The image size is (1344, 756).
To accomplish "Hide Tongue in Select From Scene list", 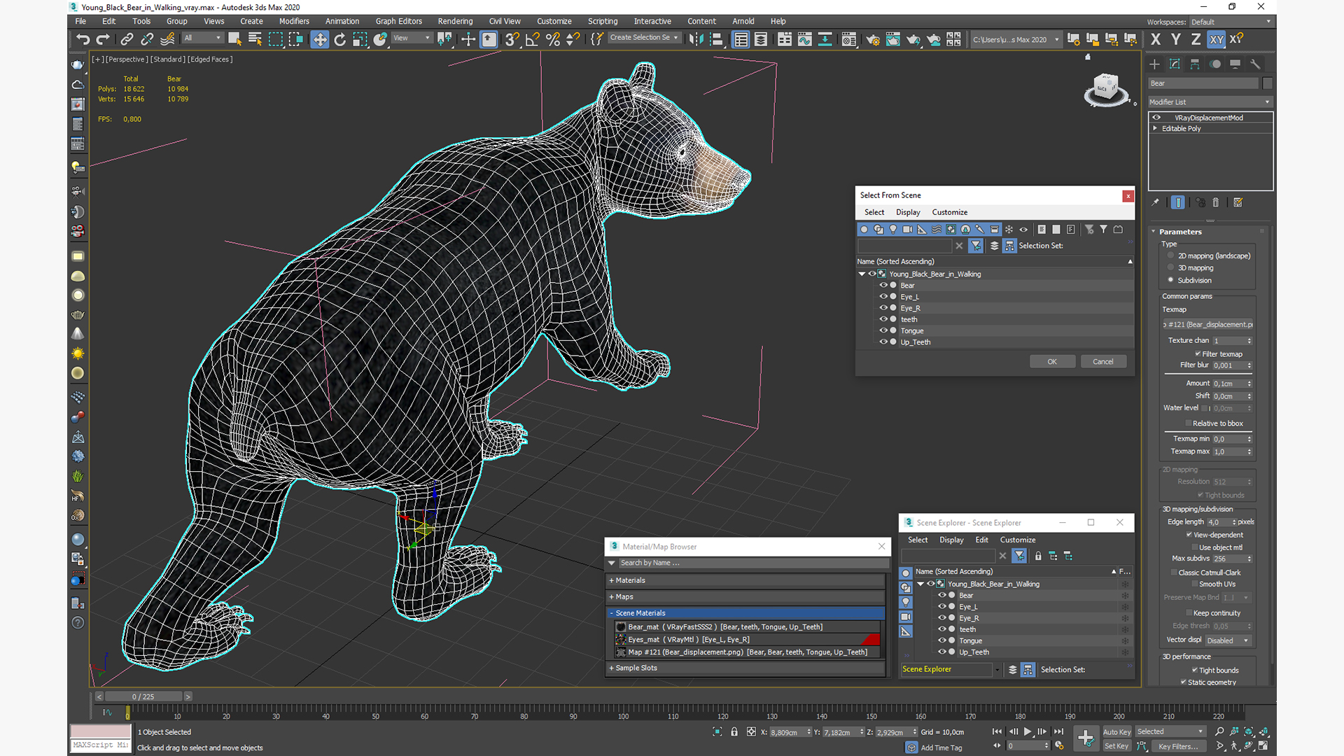I will pyautogui.click(x=883, y=330).
